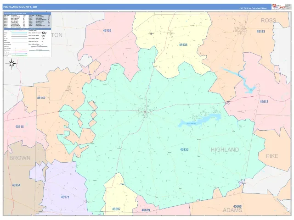This screenshot has width=294, height=220.
Task: Click the ZIP code label 45159
Action: click(107, 31)
